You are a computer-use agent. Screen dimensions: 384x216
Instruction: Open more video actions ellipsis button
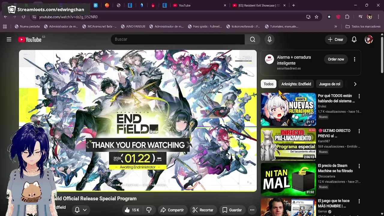click(252, 210)
